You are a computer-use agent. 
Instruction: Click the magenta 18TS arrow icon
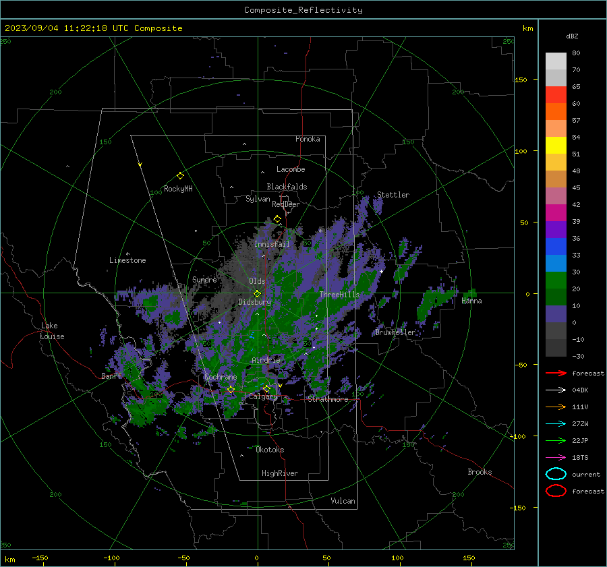[556, 458]
